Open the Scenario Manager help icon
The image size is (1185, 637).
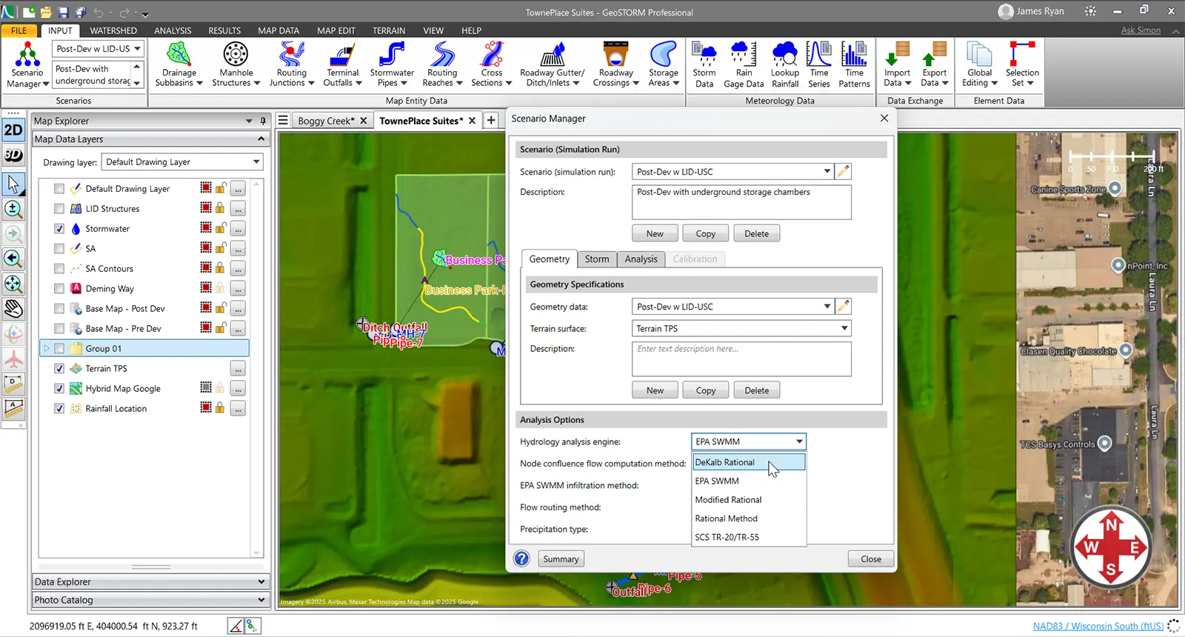(x=521, y=558)
